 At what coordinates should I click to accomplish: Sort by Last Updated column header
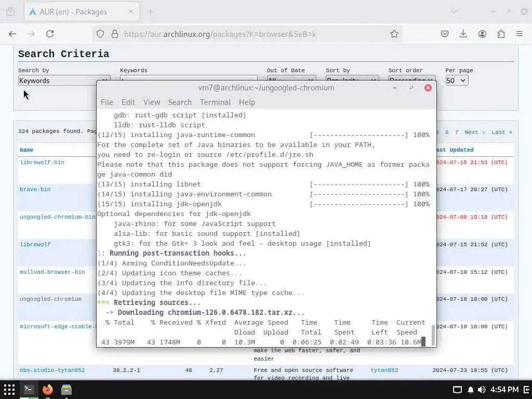[455, 150]
